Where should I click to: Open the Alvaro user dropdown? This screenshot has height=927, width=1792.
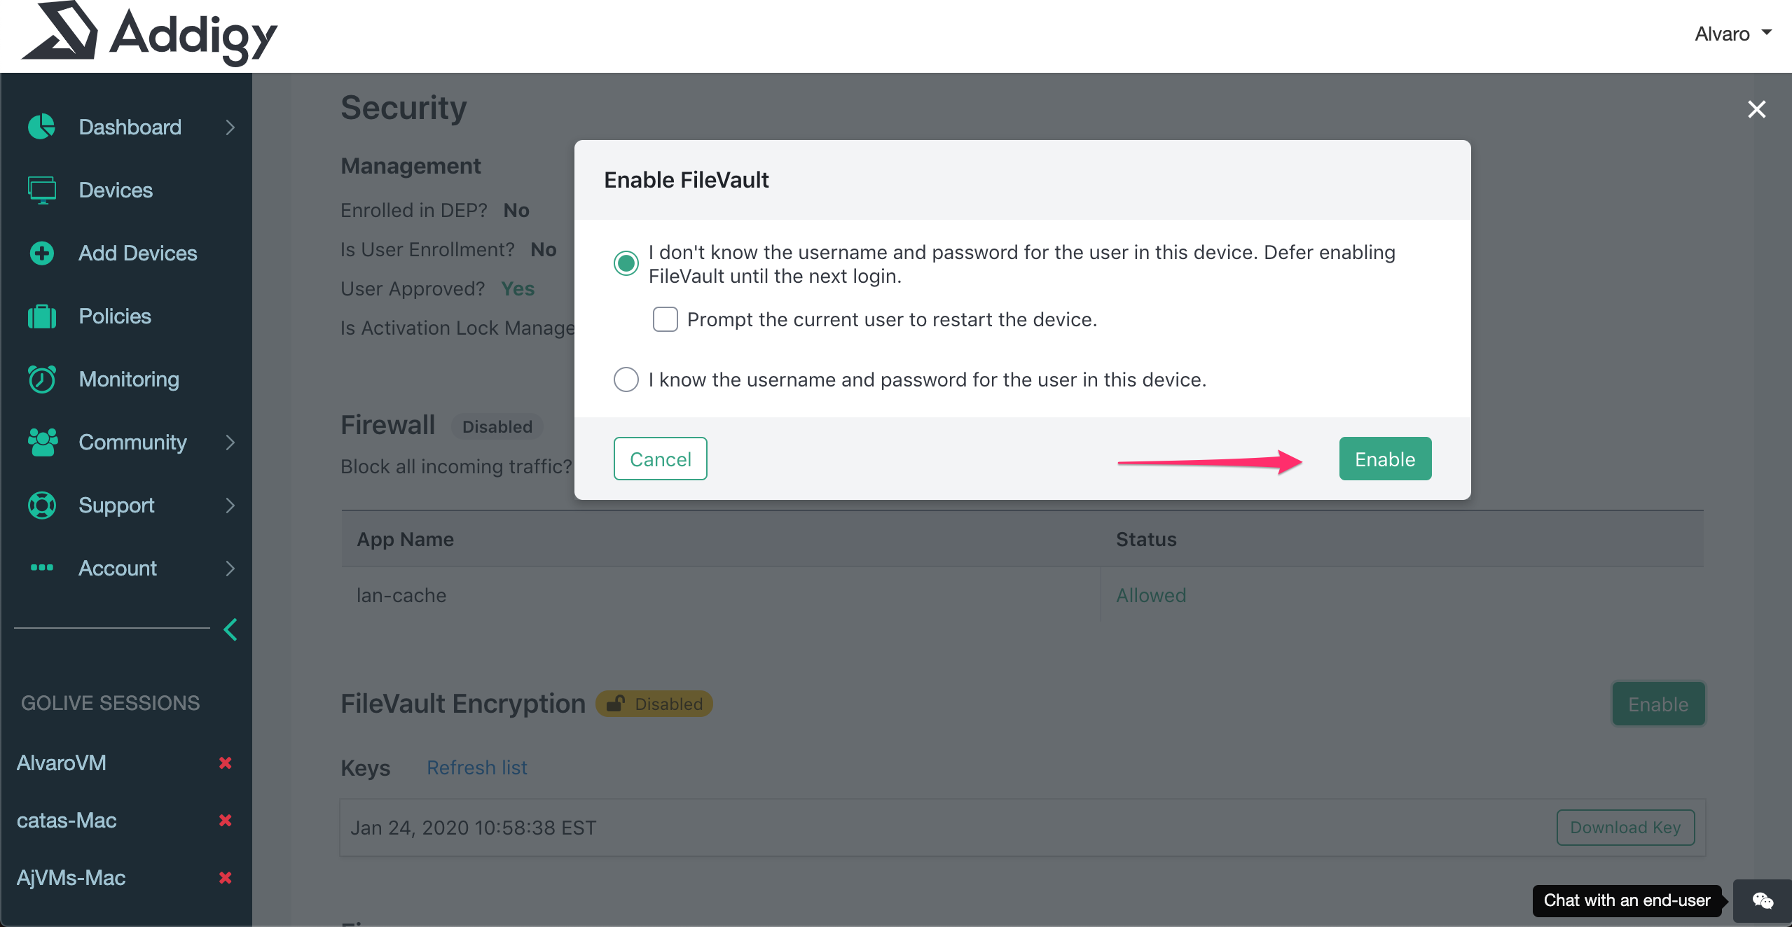pos(1733,34)
